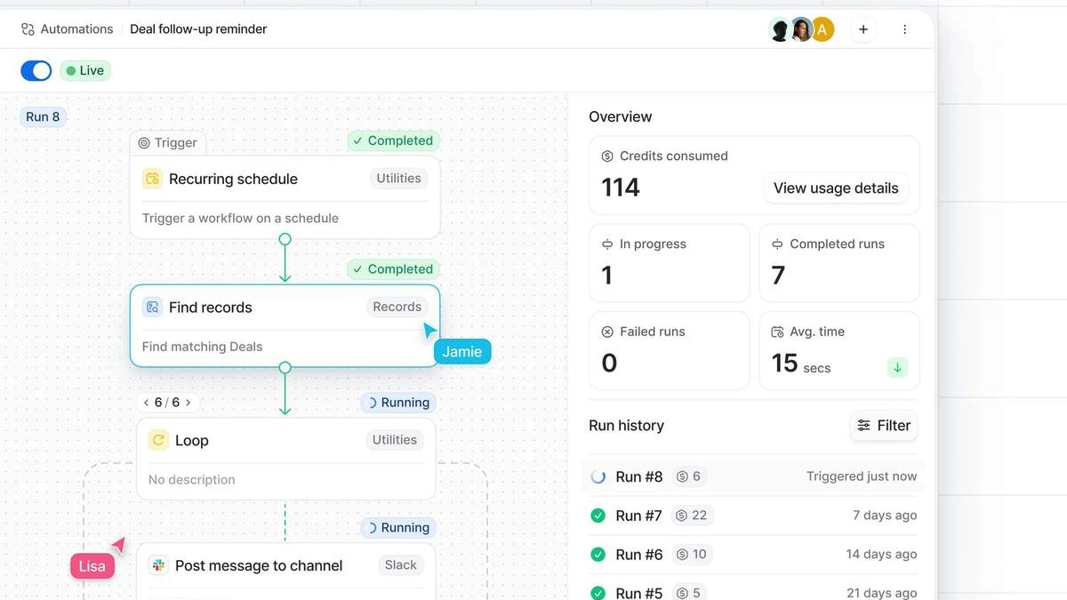Click the Completed runs card icon
Image resolution: width=1067 pixels, height=600 pixels.
click(x=777, y=244)
